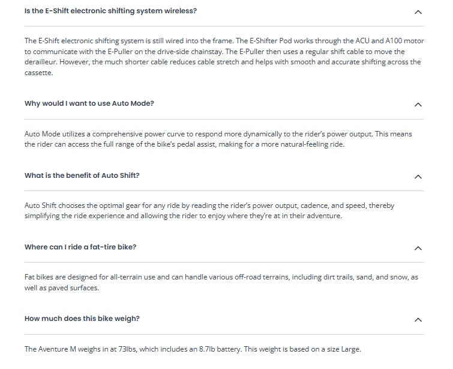Image resolution: width=453 pixels, height=369 pixels.
Task: Collapse the E-Shift wireless question chevron
Action: click(x=418, y=11)
